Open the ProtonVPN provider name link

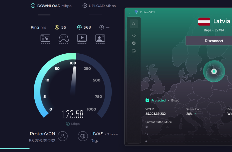[x=42, y=134]
